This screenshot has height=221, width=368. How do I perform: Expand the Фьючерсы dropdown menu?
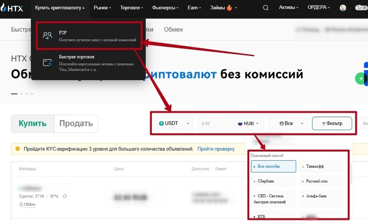tap(165, 8)
